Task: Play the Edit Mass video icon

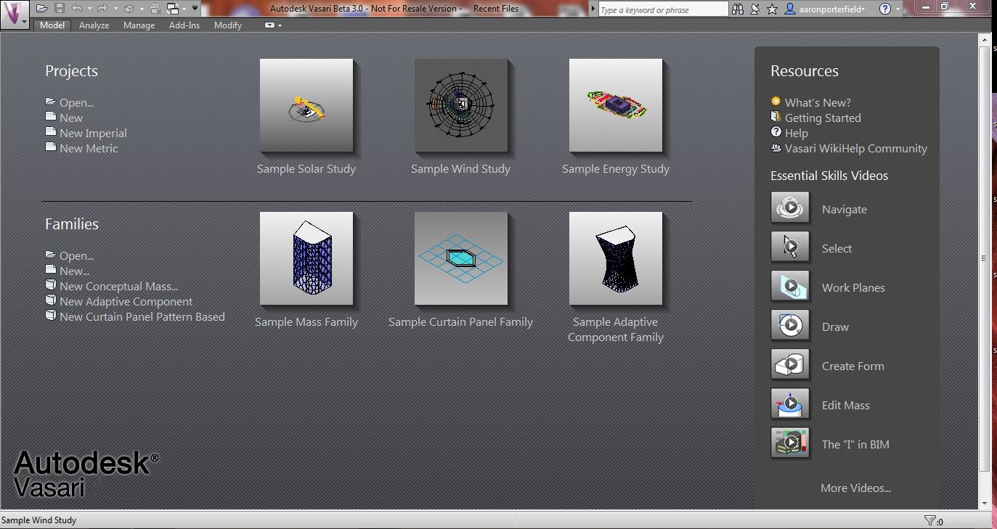Action: click(x=790, y=404)
